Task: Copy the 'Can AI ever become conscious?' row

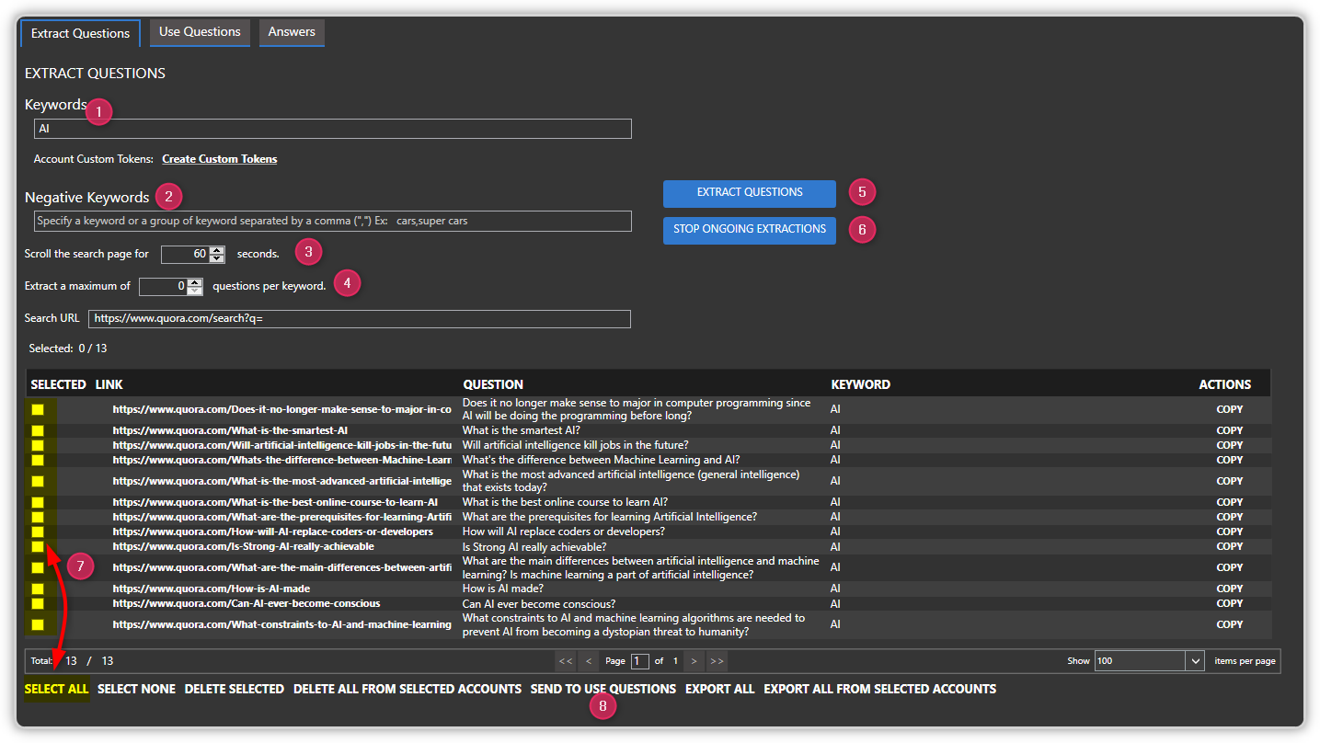Action: (1229, 603)
